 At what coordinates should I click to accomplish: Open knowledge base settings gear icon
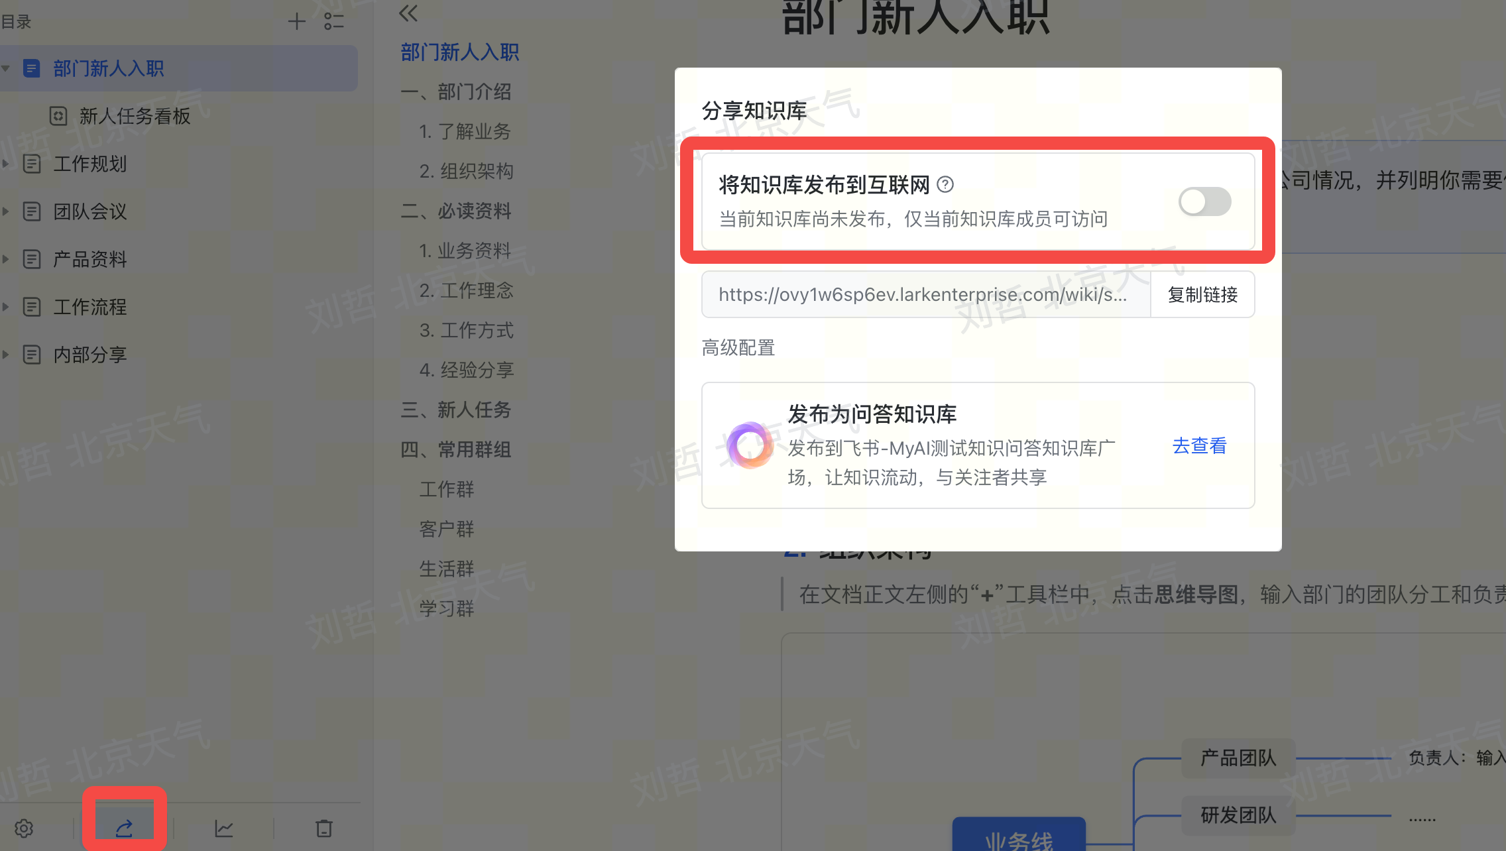[24, 828]
